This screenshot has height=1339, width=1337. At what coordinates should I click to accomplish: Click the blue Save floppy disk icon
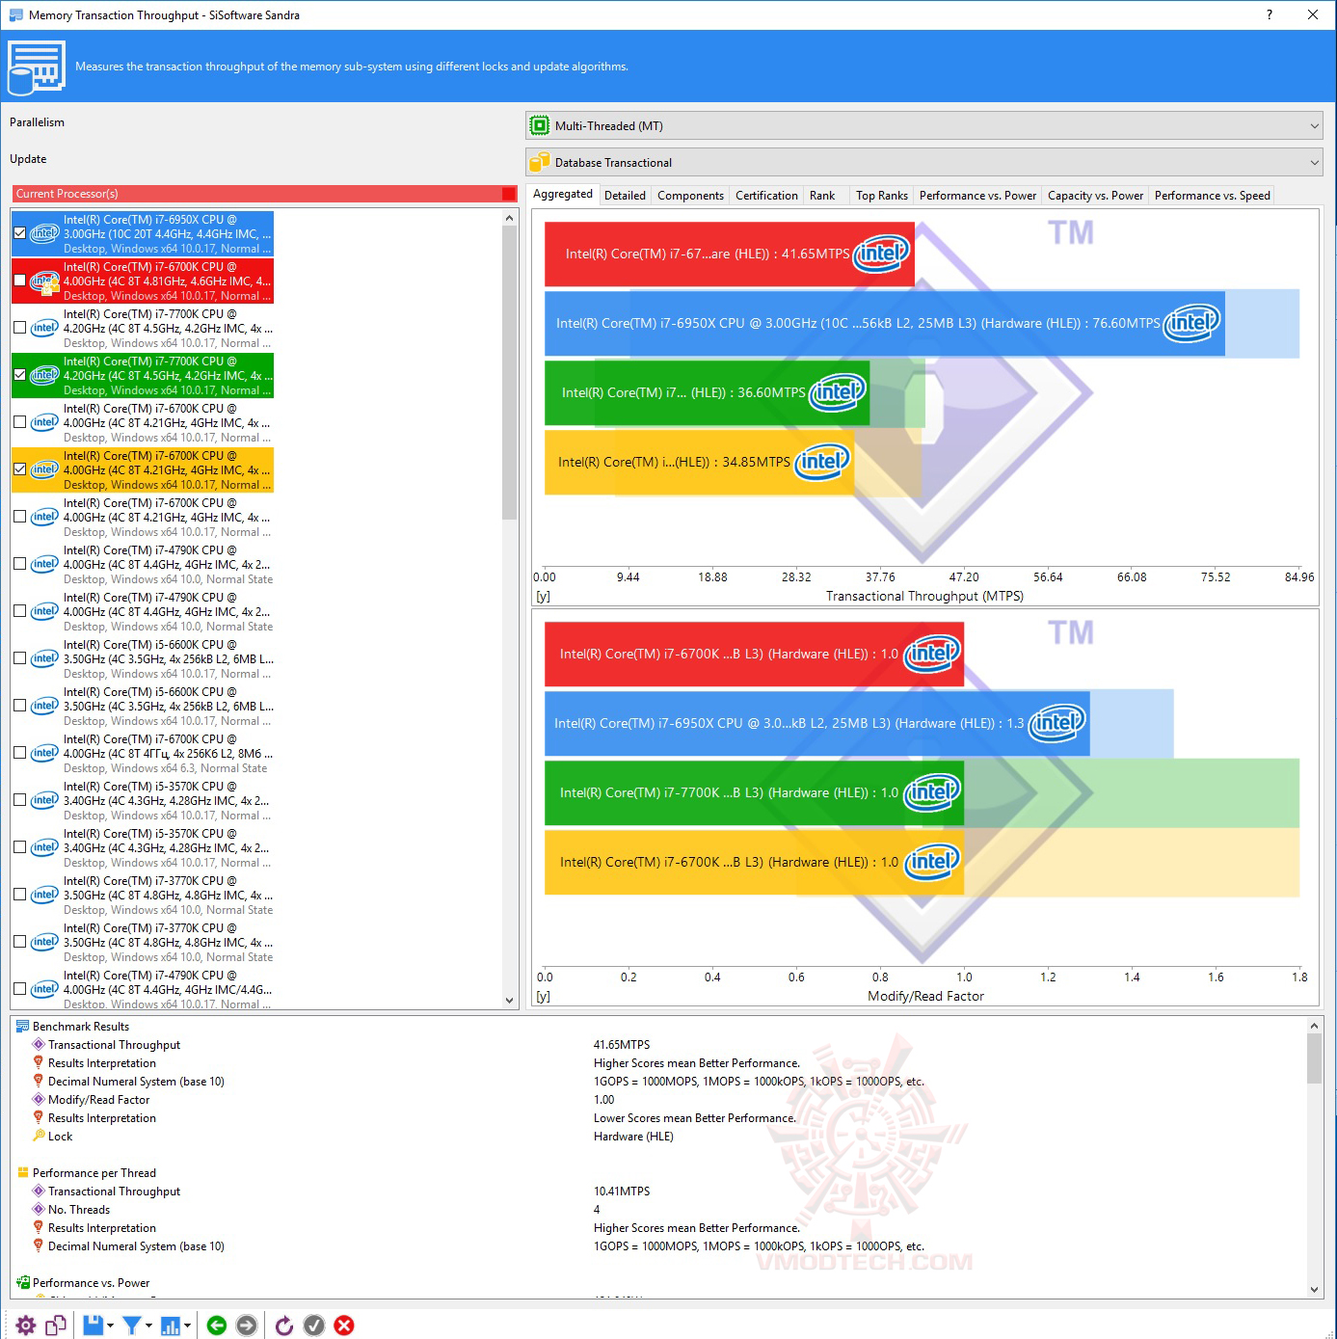(93, 1326)
